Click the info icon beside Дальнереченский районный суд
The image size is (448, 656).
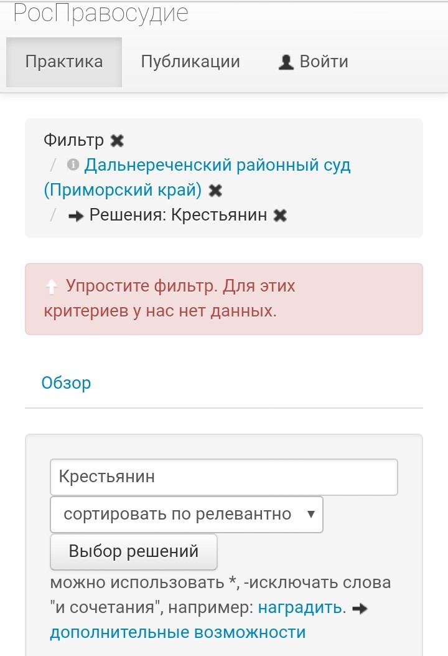point(73,165)
